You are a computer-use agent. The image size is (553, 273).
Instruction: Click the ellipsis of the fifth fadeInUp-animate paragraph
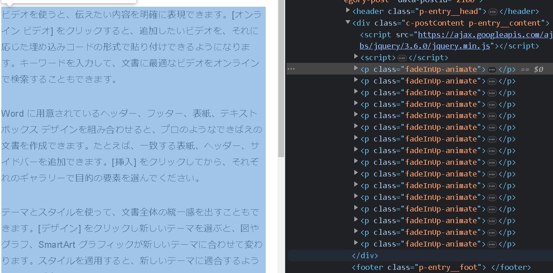(493, 115)
